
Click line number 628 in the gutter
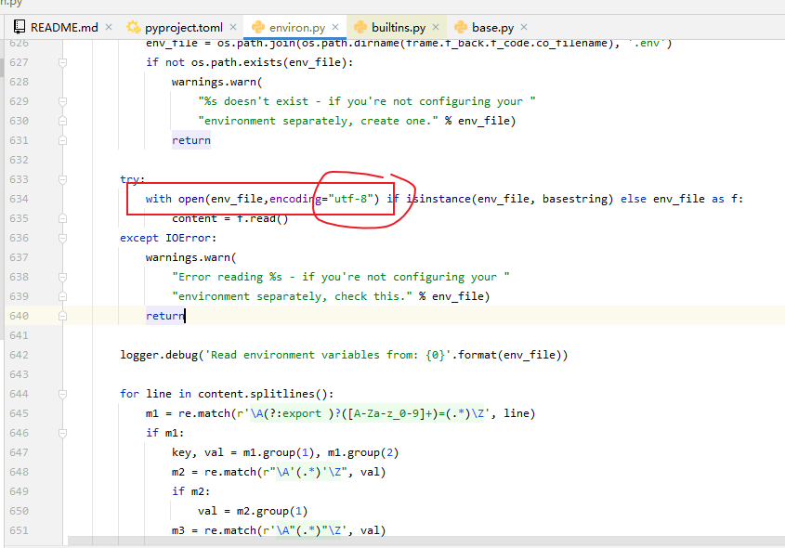[x=19, y=82]
